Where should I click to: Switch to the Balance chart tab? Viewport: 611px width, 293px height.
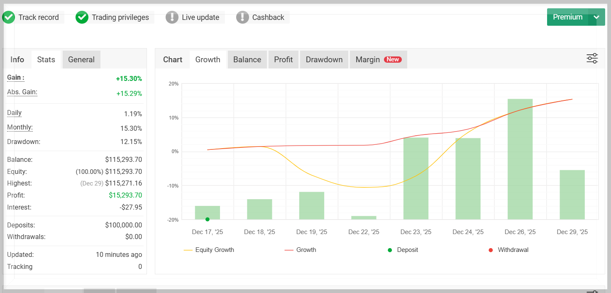[x=247, y=59]
